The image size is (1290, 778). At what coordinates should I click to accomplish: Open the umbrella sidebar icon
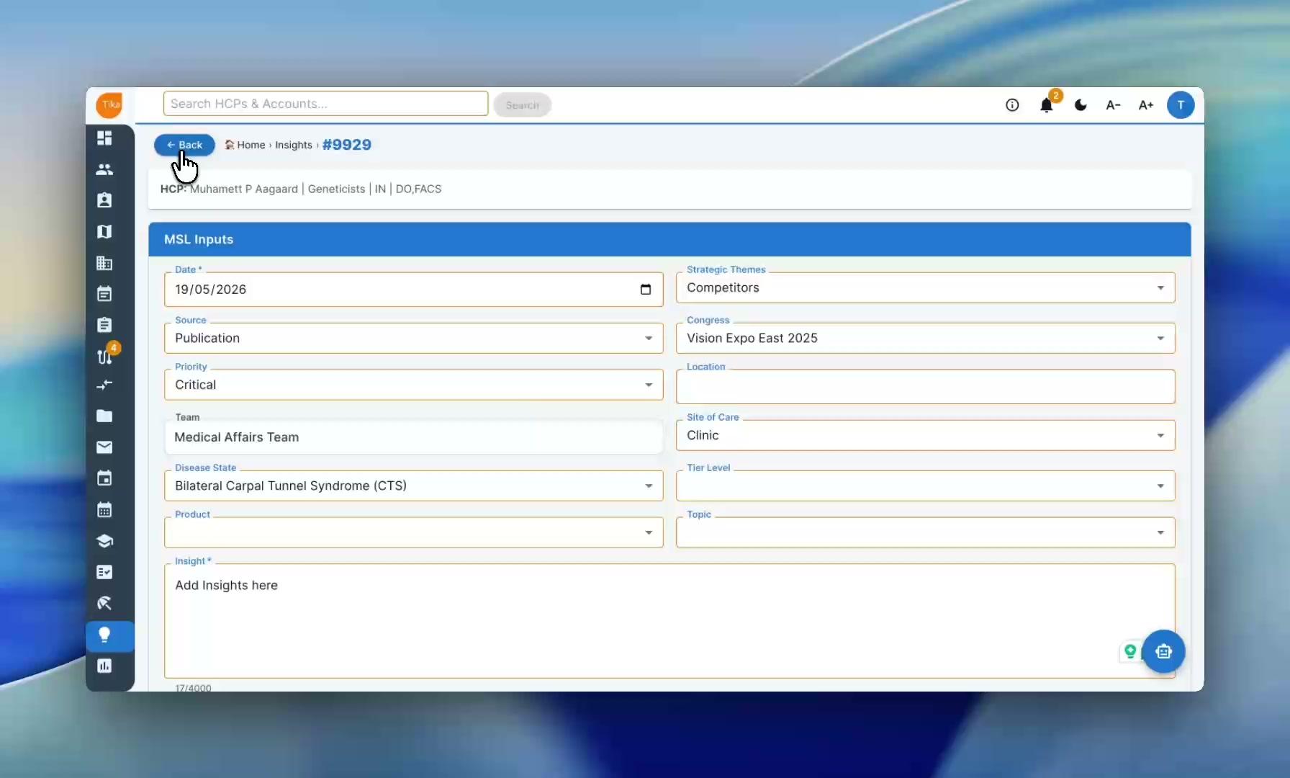pyautogui.click(x=104, y=603)
